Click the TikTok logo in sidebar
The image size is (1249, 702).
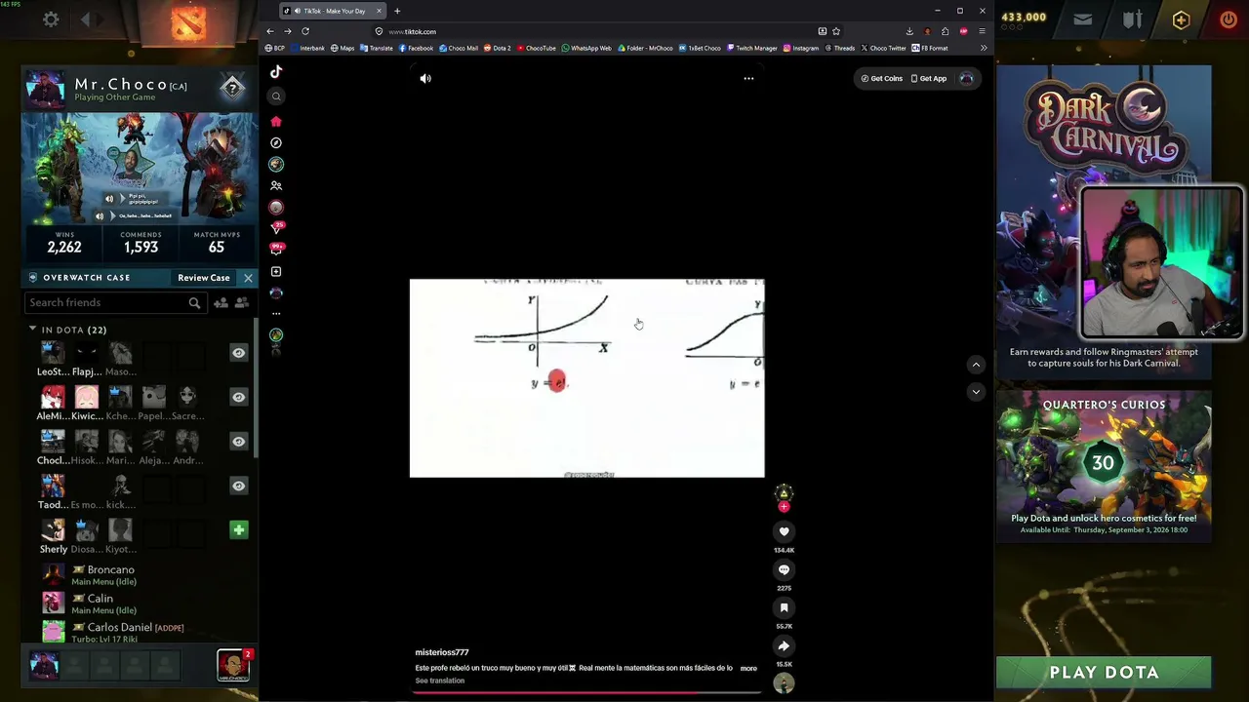(x=276, y=71)
